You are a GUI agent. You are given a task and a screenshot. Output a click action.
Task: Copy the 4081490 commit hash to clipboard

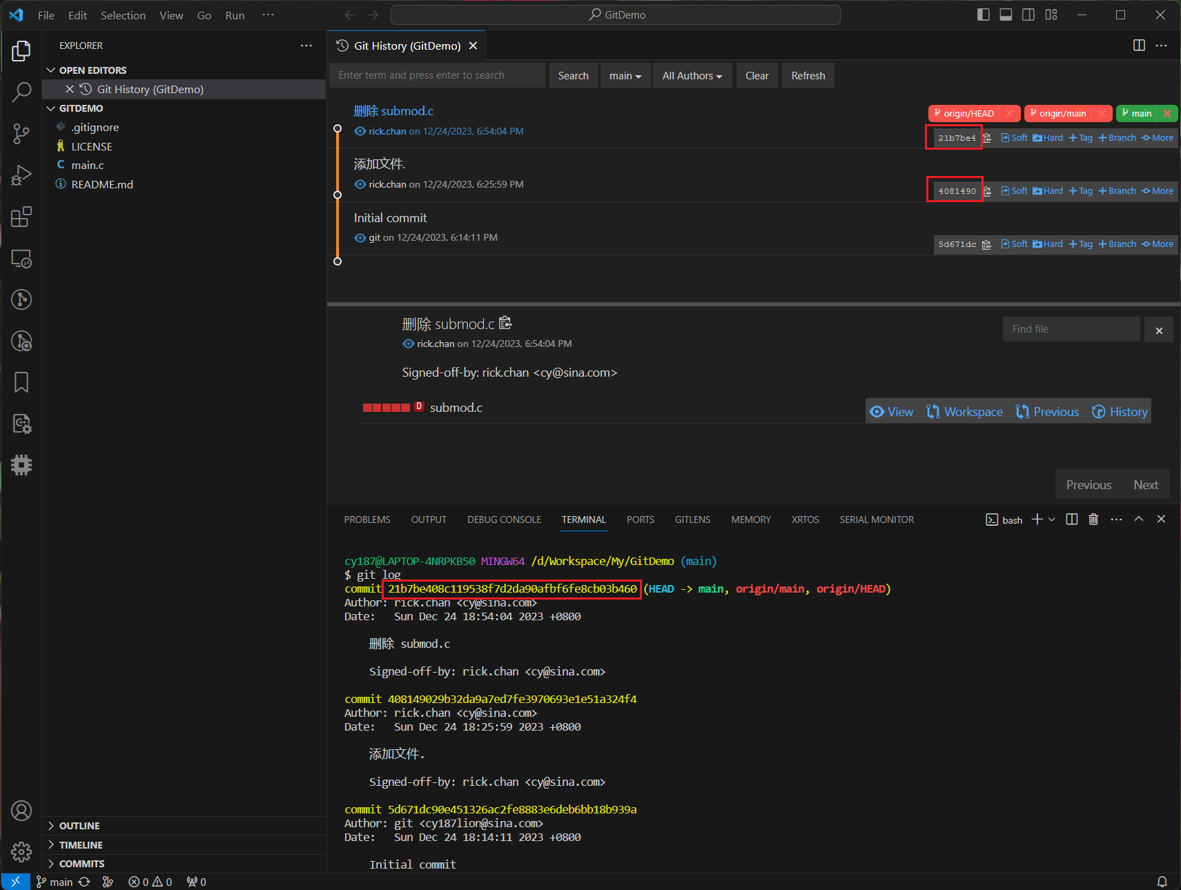click(x=987, y=191)
